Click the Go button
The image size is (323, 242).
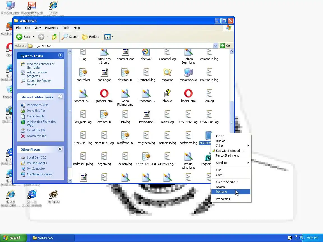225,46
